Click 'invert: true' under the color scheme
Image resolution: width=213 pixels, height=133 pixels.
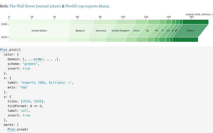[19, 68]
